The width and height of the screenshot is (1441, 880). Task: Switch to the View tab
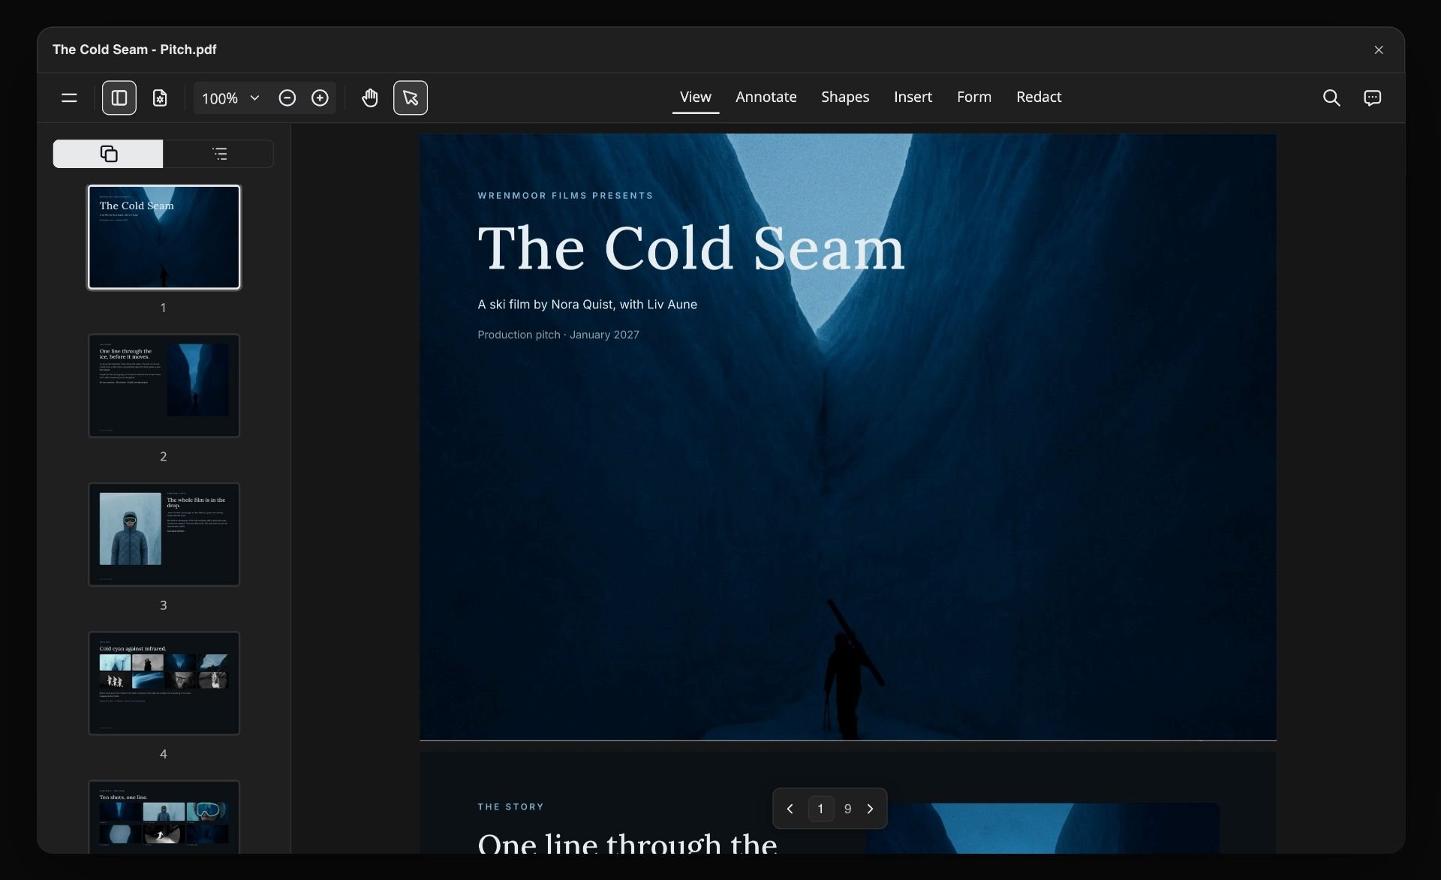(696, 97)
